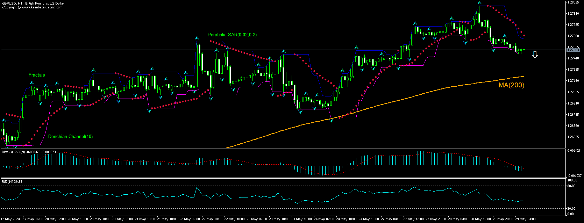Click the current price tag 1.27503
The width and height of the screenshot is (584, 223).
tap(573, 50)
